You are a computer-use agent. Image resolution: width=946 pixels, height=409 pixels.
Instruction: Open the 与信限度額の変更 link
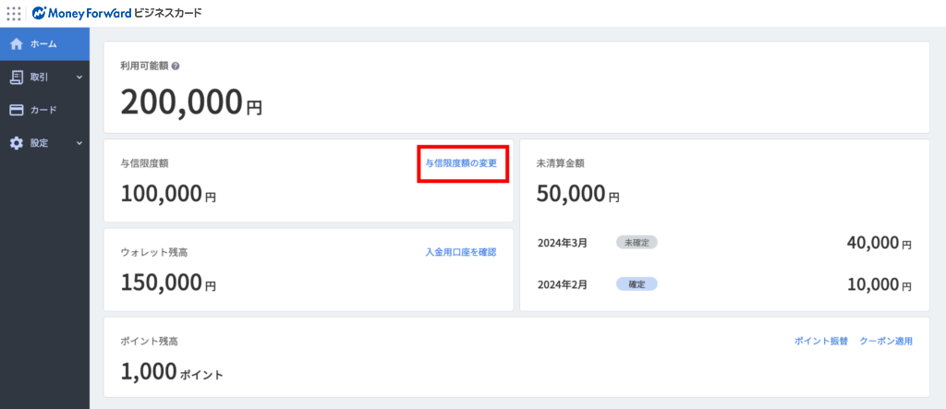coord(461,163)
